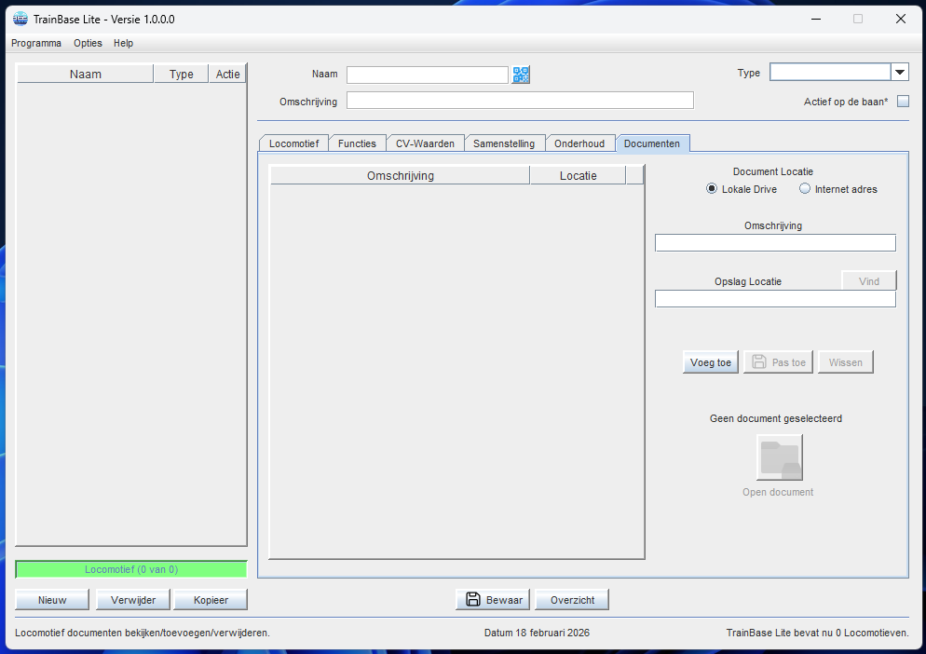Click the Bewaar save button

click(x=493, y=600)
